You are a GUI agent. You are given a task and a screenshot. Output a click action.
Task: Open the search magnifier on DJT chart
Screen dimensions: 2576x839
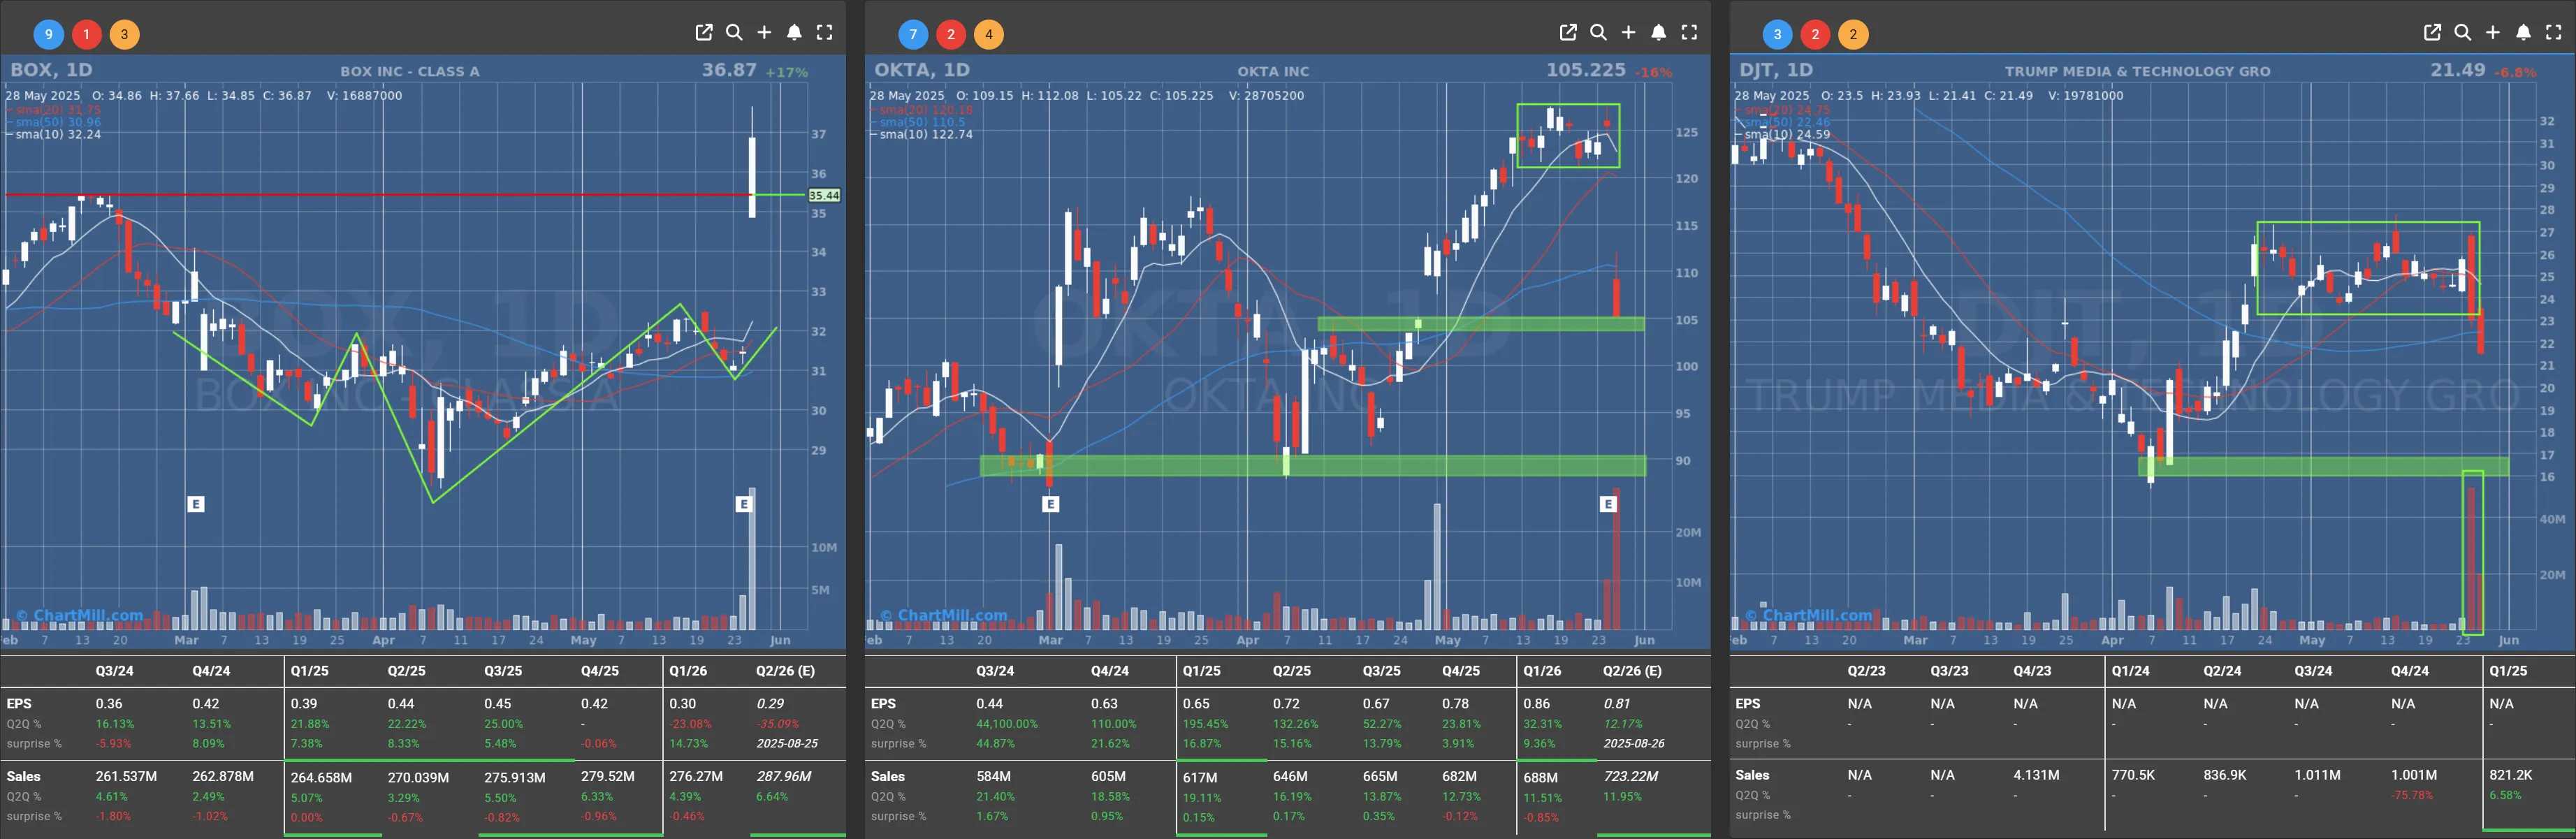pyautogui.click(x=2462, y=32)
